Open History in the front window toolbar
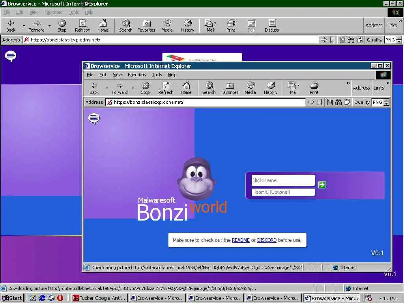This screenshot has width=404, height=303. (271, 88)
